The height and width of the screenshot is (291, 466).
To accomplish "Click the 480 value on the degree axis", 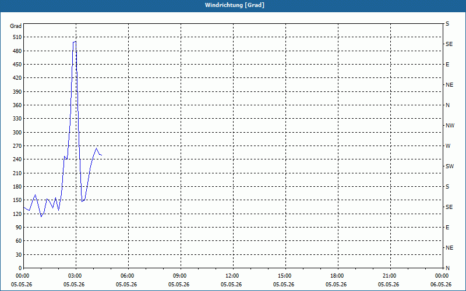I will [x=17, y=51].
